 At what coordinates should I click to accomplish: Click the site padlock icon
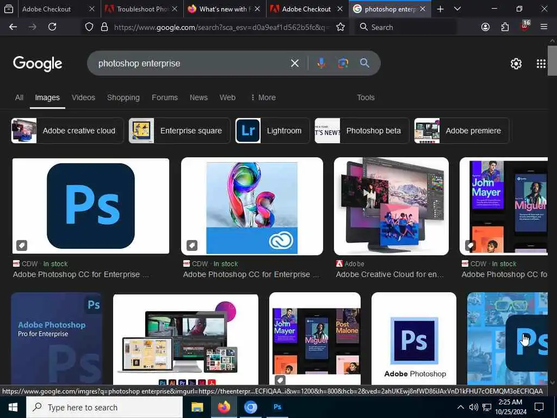point(104,27)
